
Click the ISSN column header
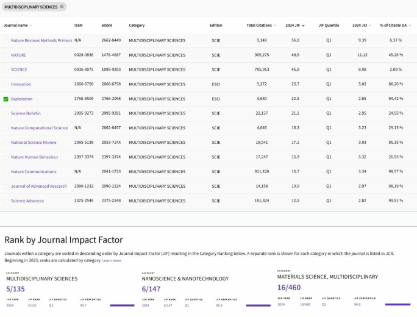point(79,25)
